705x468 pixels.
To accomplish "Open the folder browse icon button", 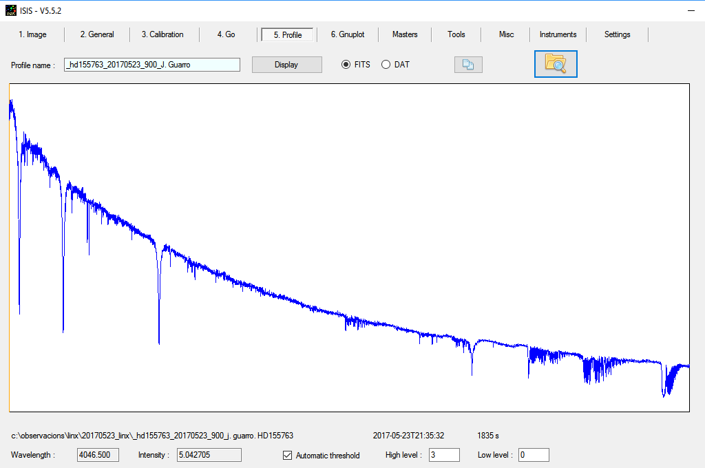I will pyautogui.click(x=556, y=64).
